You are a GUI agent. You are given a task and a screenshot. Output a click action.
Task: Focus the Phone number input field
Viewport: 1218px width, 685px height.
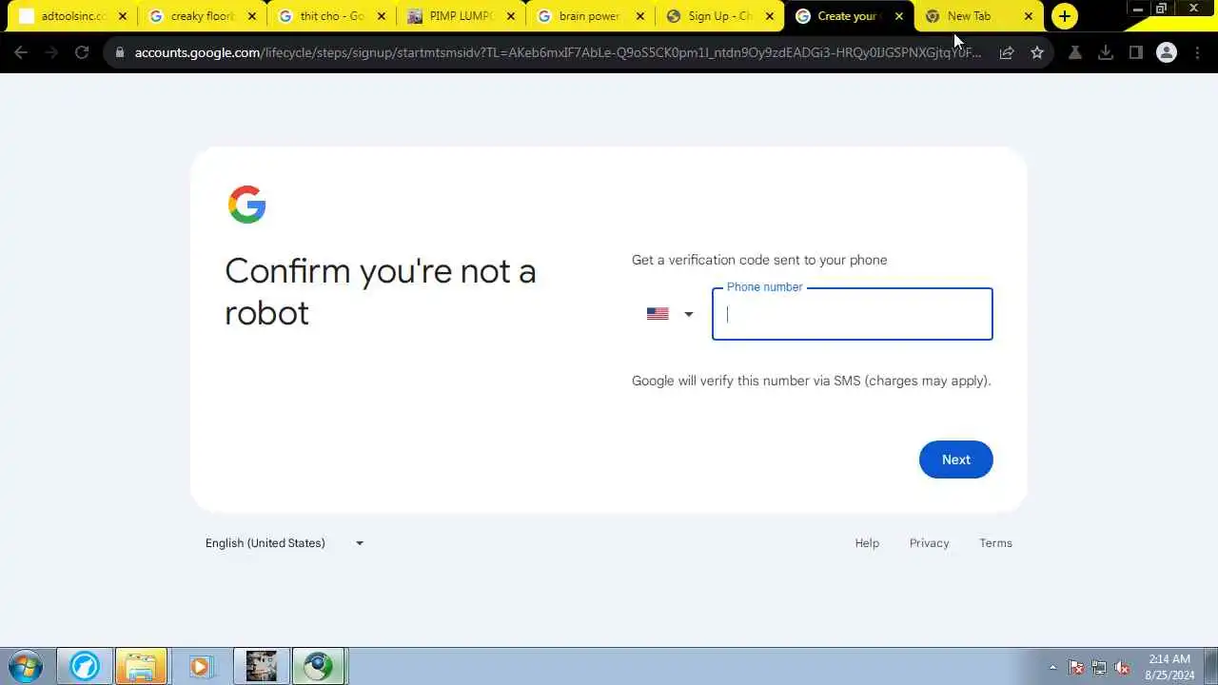point(852,314)
